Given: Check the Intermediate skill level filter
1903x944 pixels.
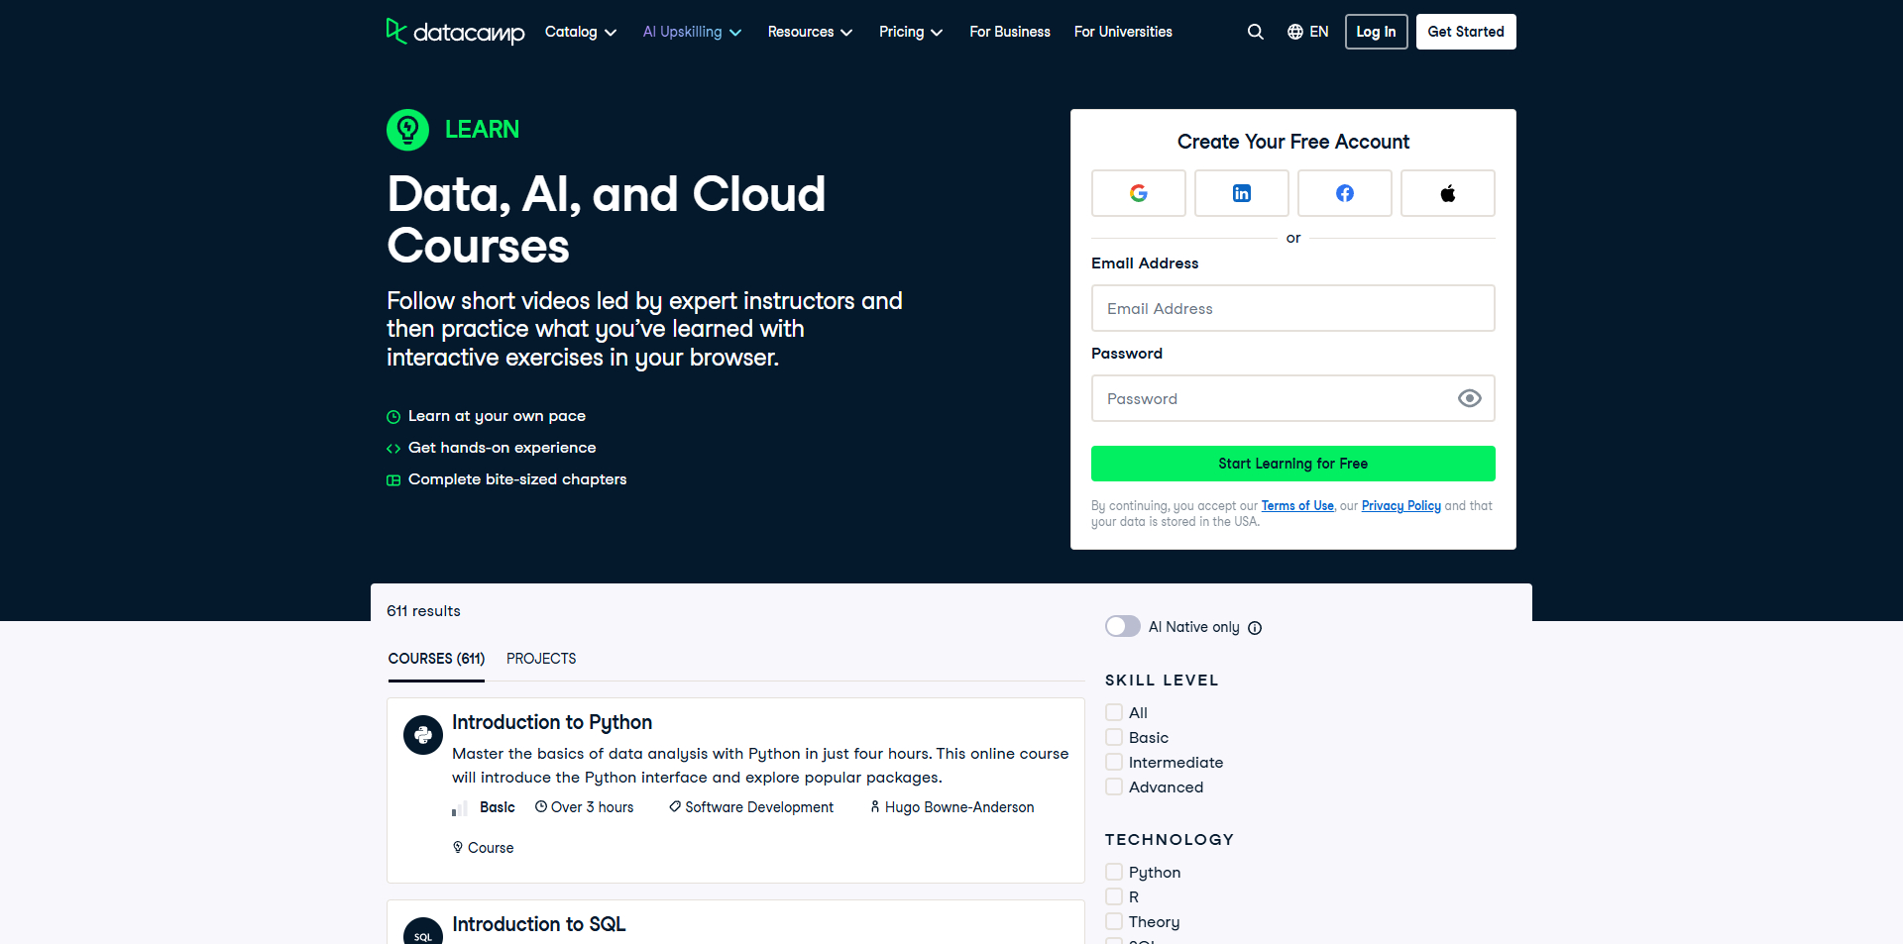Looking at the screenshot, I should (1114, 762).
